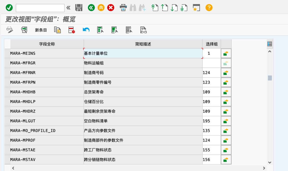Click the 字段全称 column header
The width and height of the screenshot is (288, 171).
click(x=47, y=44)
